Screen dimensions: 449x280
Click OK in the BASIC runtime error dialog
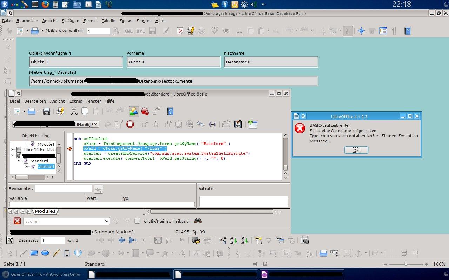pyautogui.click(x=356, y=150)
